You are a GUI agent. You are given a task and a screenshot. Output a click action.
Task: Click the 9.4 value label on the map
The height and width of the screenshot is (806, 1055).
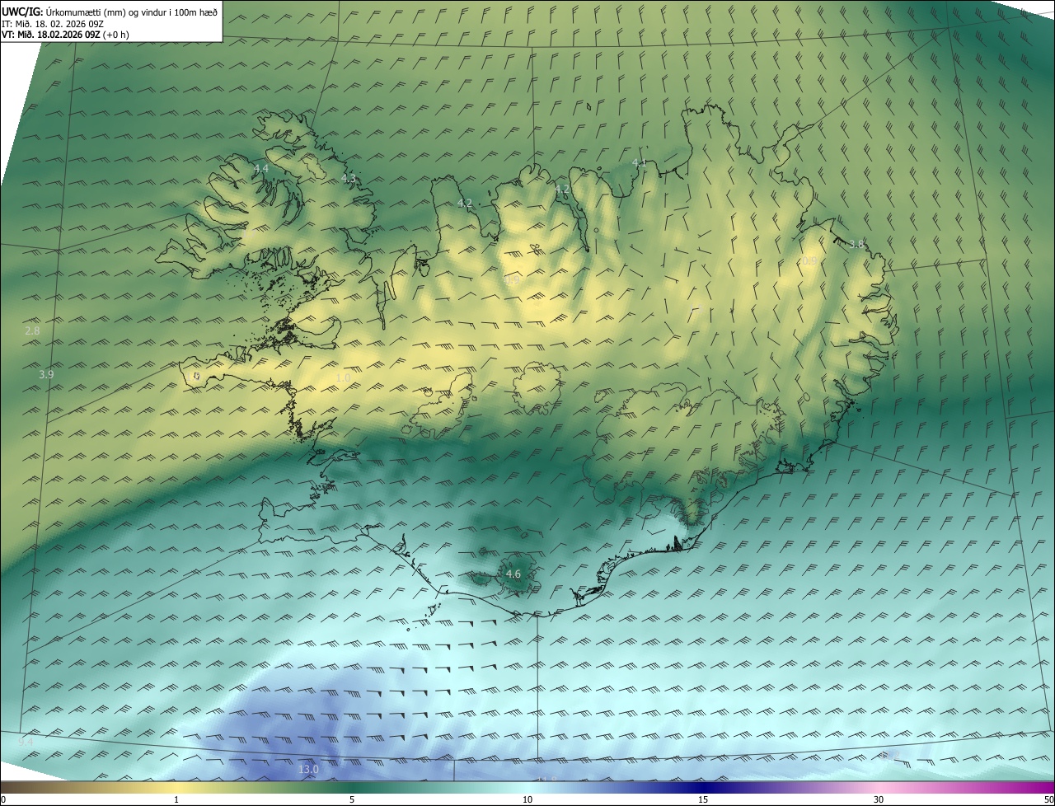point(26,742)
